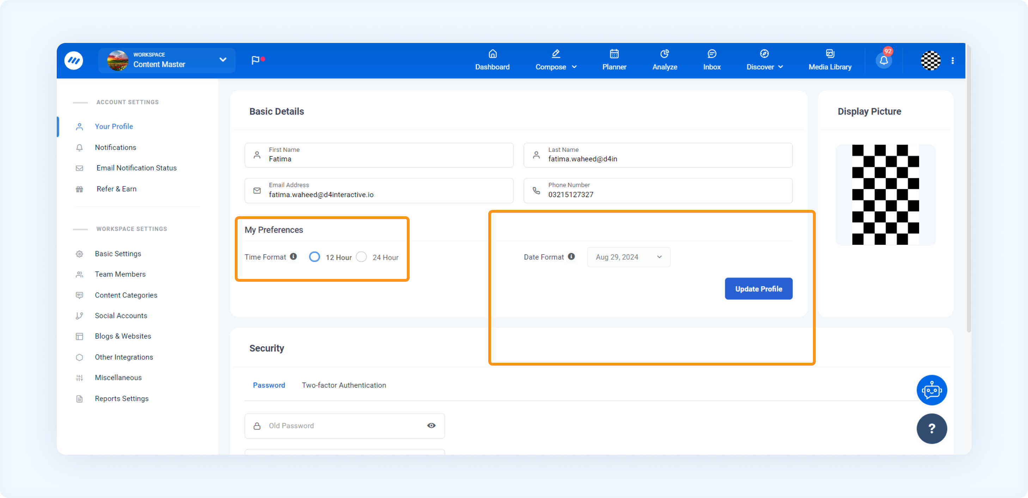Expand the workspace Content Master switcher

(167, 60)
